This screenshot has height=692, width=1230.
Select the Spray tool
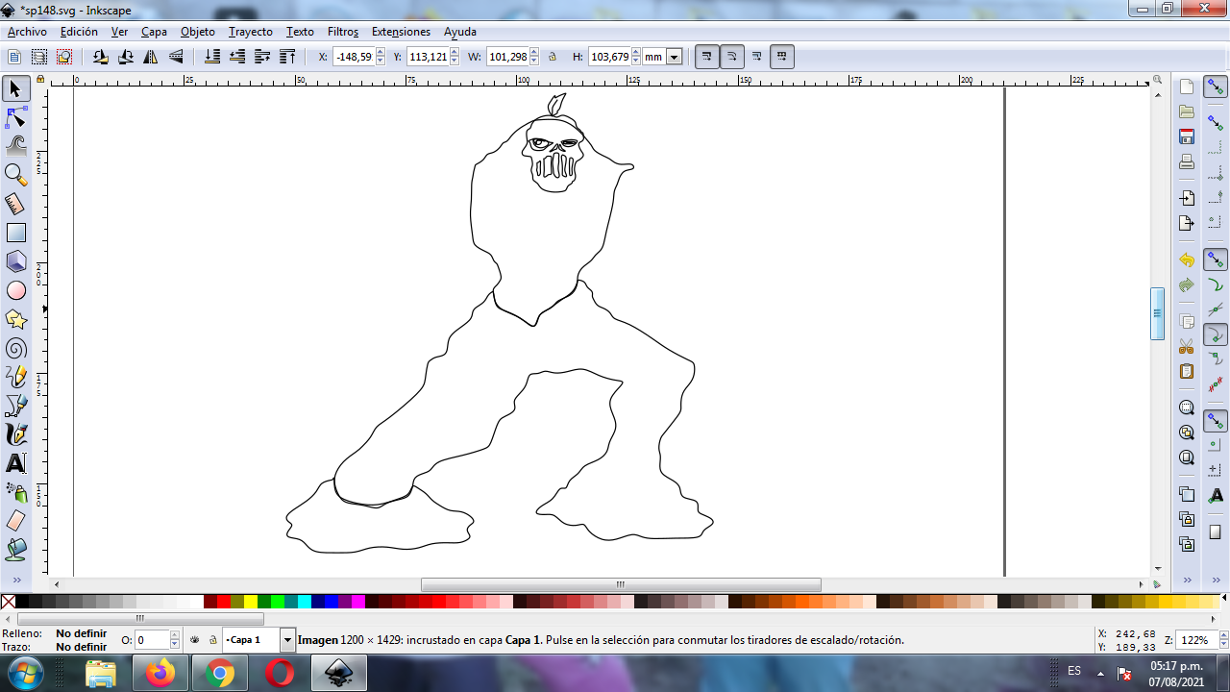tap(15, 492)
